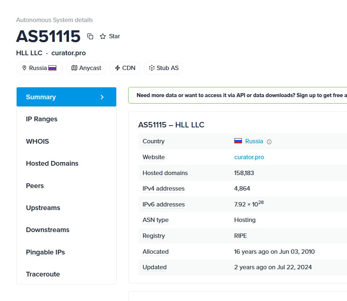This screenshot has height=301, width=347.
Task: Click the Star label text
Action: (x=114, y=36)
